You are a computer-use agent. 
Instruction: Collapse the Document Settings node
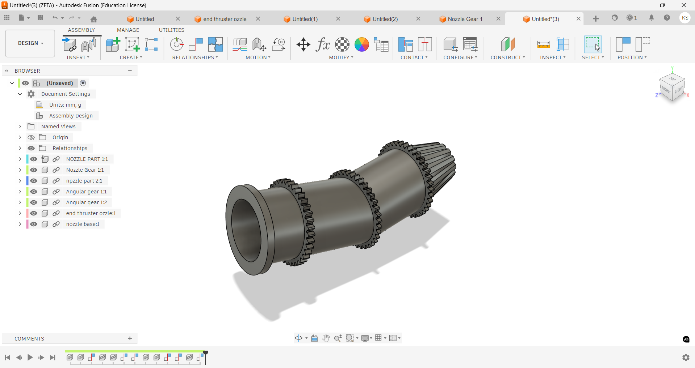tap(20, 94)
